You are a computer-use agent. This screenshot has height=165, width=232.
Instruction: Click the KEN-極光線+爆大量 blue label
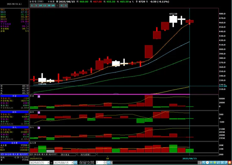coord(14,154)
